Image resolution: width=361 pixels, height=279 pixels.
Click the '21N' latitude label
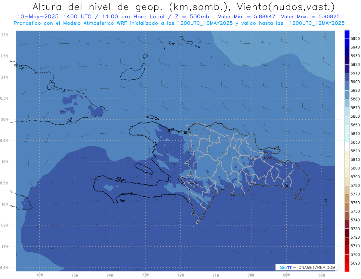tap(5, 77)
